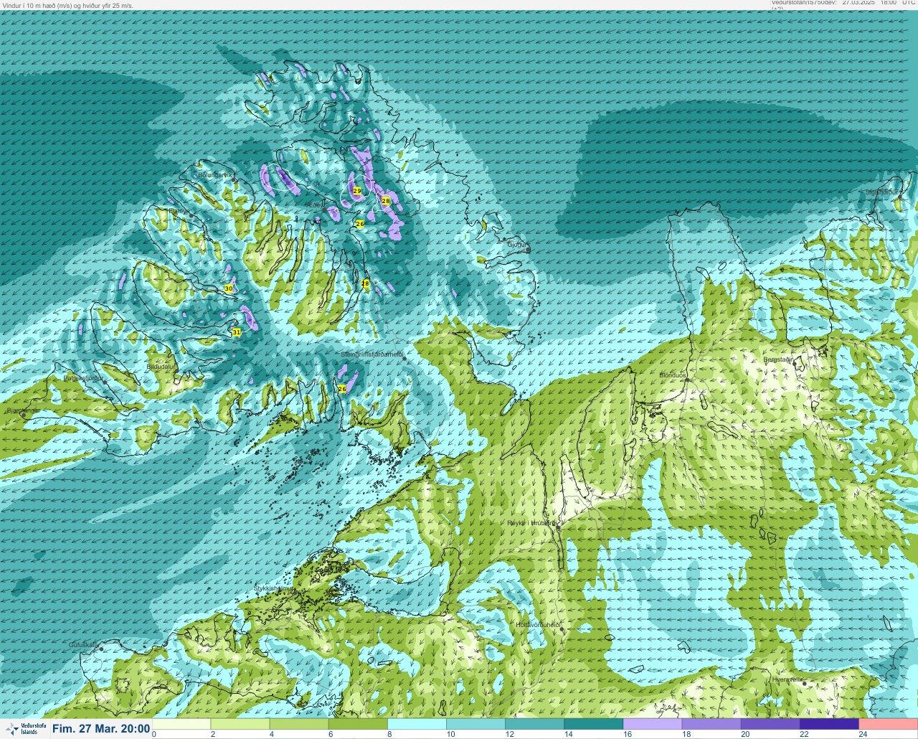
Task: Select the 2–4 m/s legend color
Action: point(241,724)
